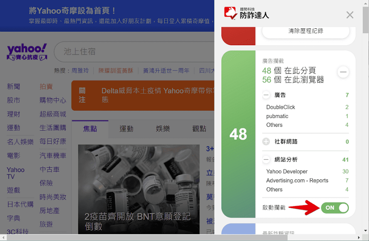Open the 每日好康 sidebar link
The image size is (369, 241).
pos(53,141)
